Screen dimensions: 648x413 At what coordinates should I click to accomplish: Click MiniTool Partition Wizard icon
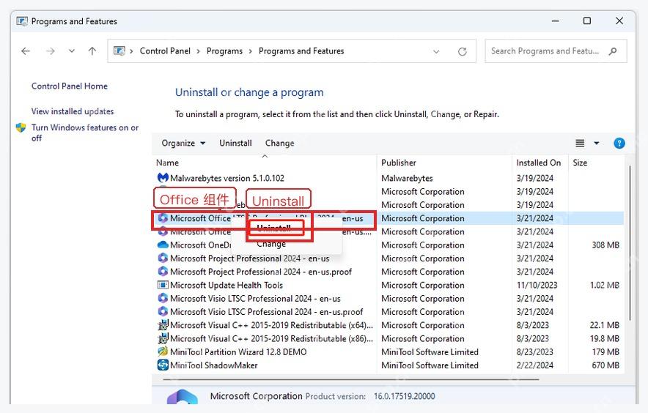click(x=163, y=352)
